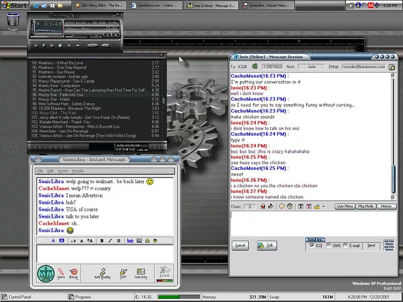The width and height of the screenshot is (403, 302).
Task: Click the Block buddy icon
Action: [x=74, y=273]
